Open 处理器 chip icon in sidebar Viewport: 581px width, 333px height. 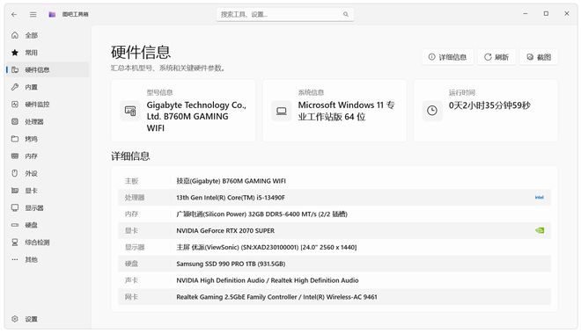15,121
